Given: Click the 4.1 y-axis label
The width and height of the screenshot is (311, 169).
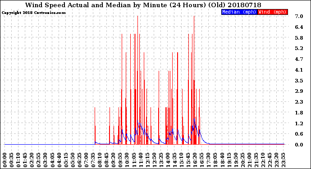Looking at the screenshot, I should coord(299,69).
